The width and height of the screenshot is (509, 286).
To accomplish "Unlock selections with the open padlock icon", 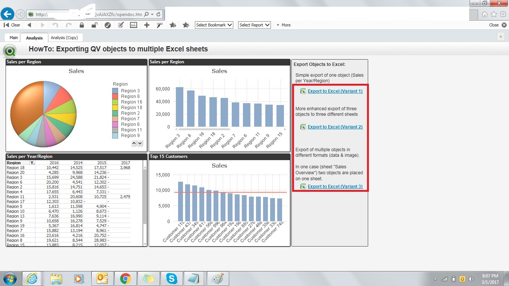I will pyautogui.click(x=95, y=25).
